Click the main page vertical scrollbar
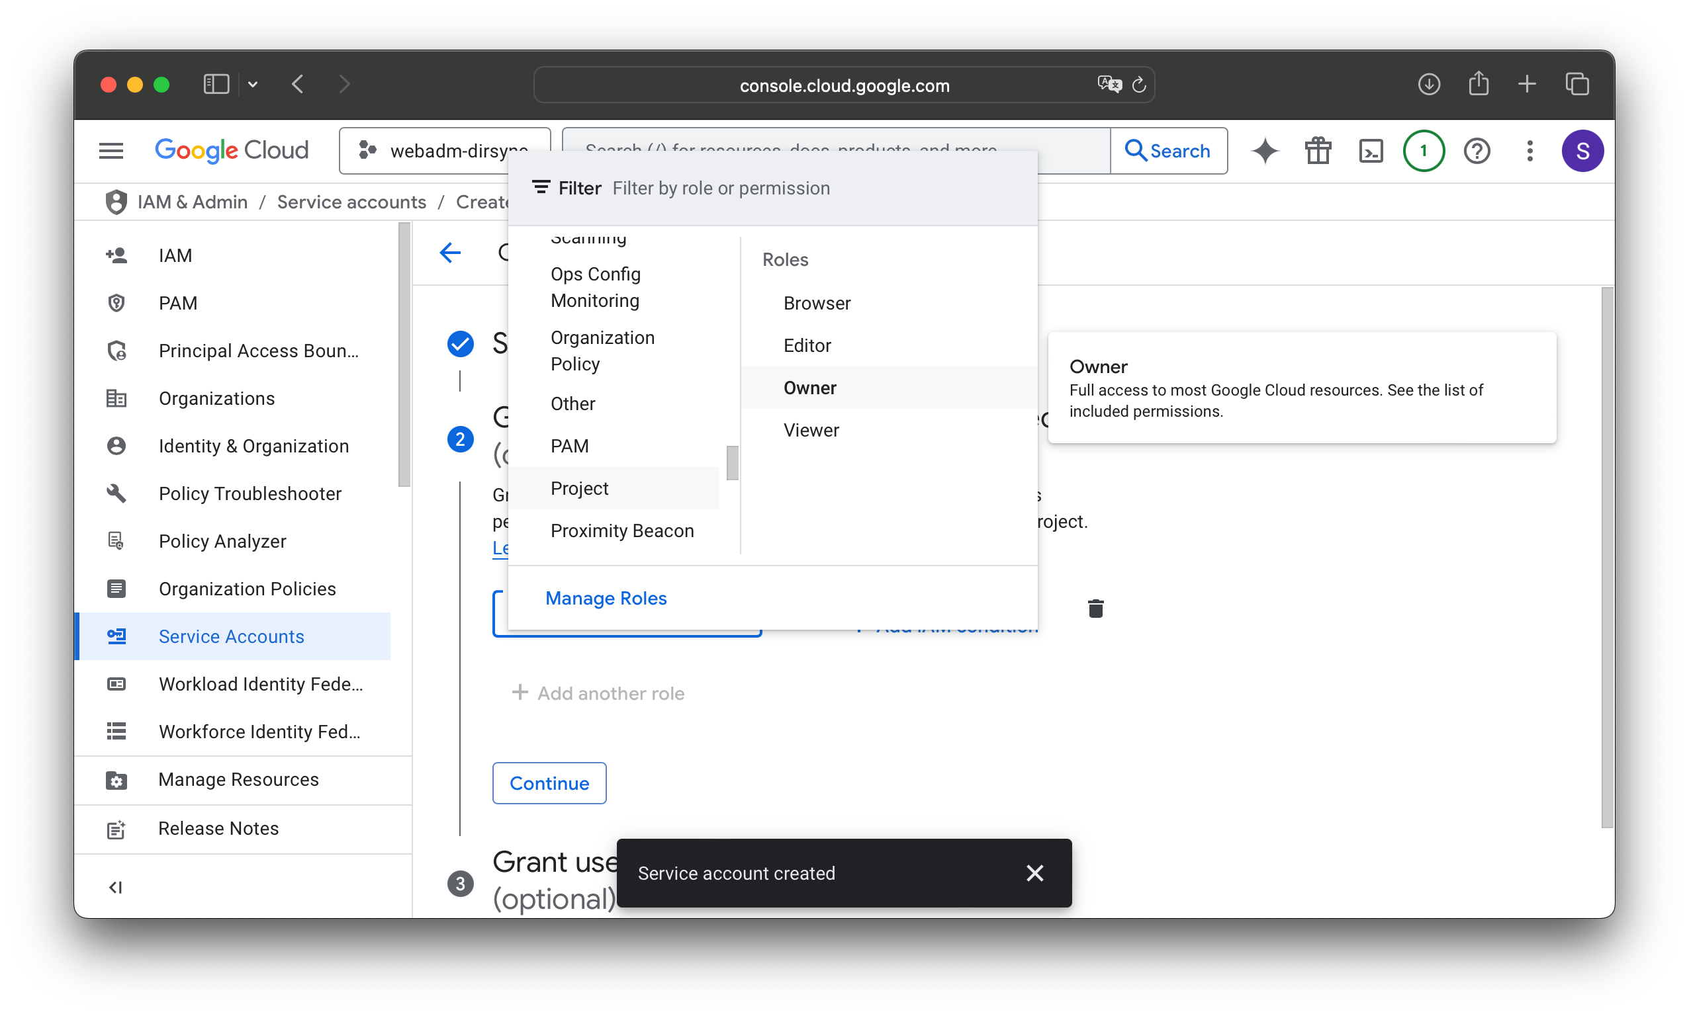Image resolution: width=1689 pixels, height=1016 pixels. pyautogui.click(x=1607, y=558)
